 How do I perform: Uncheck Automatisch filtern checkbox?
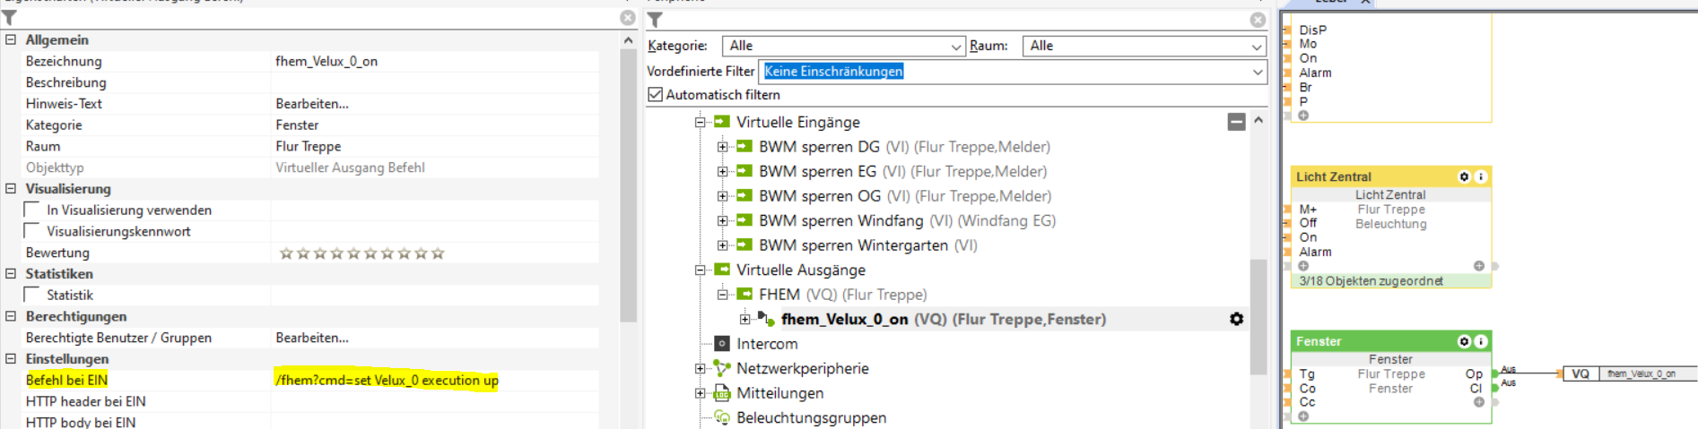coord(656,94)
